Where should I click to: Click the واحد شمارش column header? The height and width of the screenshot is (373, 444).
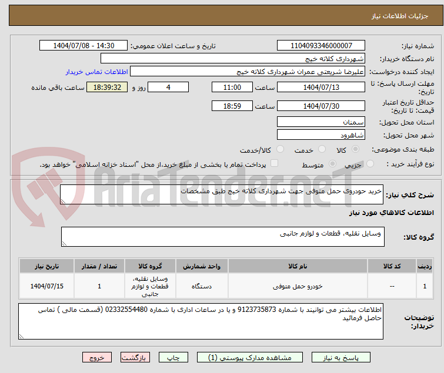(202, 266)
